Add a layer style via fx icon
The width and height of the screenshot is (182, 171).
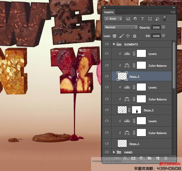point(125,158)
